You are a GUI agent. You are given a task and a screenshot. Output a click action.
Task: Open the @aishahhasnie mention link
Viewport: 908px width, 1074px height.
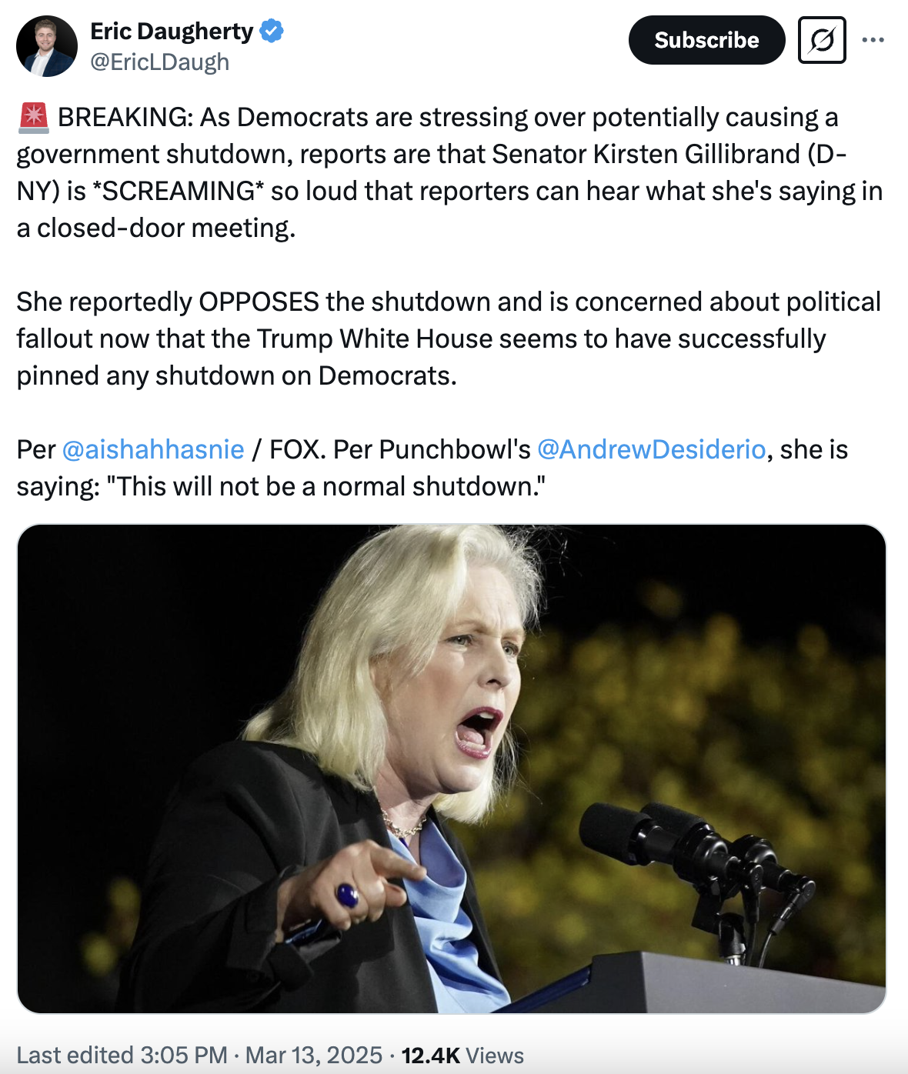tap(153, 449)
